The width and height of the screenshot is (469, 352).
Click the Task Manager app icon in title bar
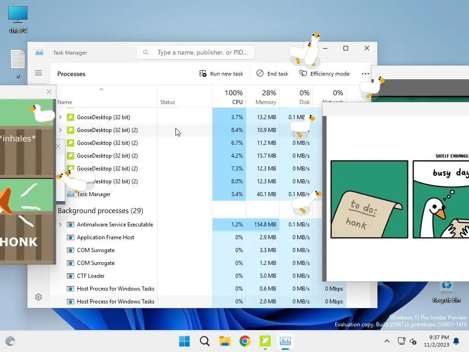(x=39, y=52)
